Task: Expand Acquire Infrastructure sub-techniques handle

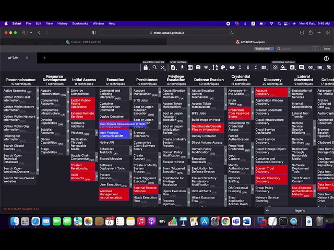Action: click(x=68, y=92)
